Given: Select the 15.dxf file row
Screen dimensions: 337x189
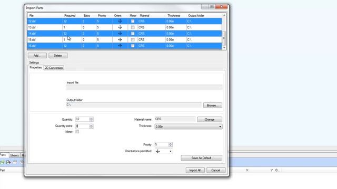Looking at the screenshot, I should [x=125, y=40].
